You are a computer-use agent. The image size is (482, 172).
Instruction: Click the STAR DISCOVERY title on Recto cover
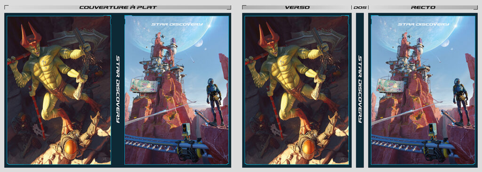[423, 24]
